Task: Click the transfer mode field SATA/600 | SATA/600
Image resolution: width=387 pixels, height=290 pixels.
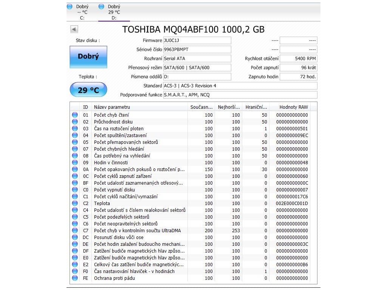Action: click(197, 68)
